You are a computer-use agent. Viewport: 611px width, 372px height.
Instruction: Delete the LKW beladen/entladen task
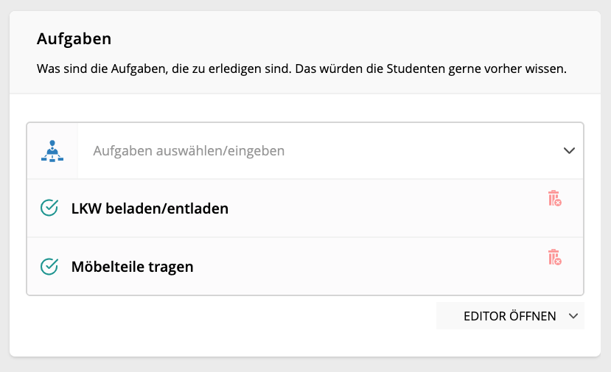tap(554, 198)
